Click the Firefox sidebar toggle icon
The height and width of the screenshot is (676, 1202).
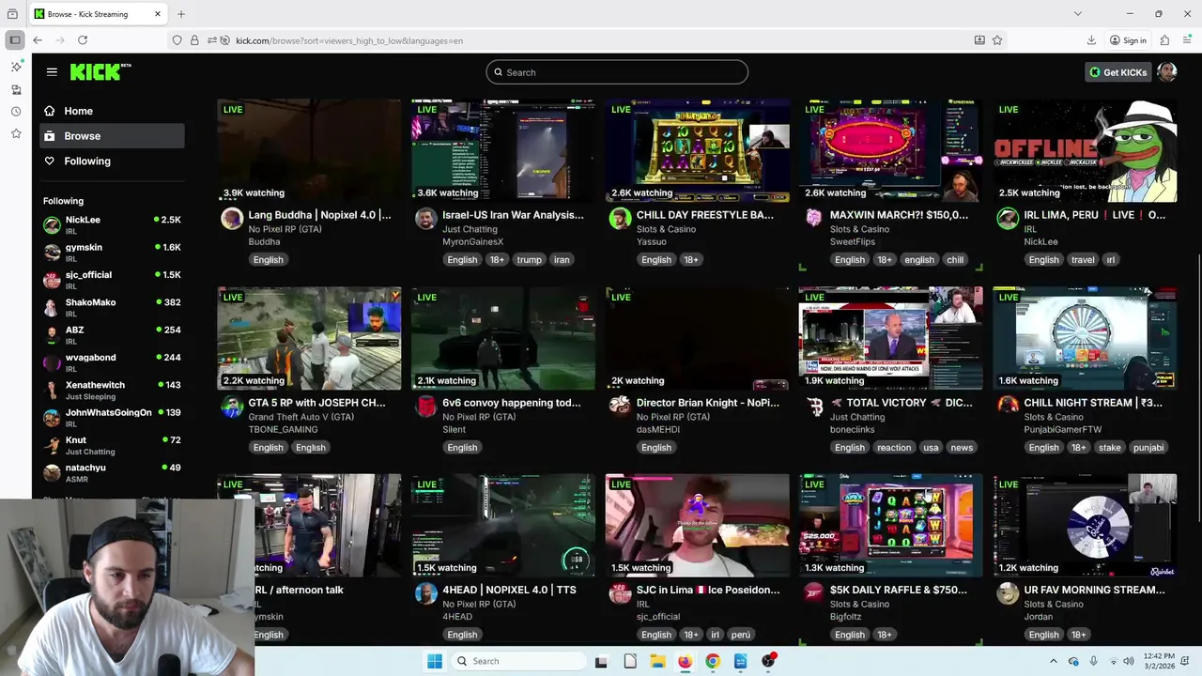(15, 40)
